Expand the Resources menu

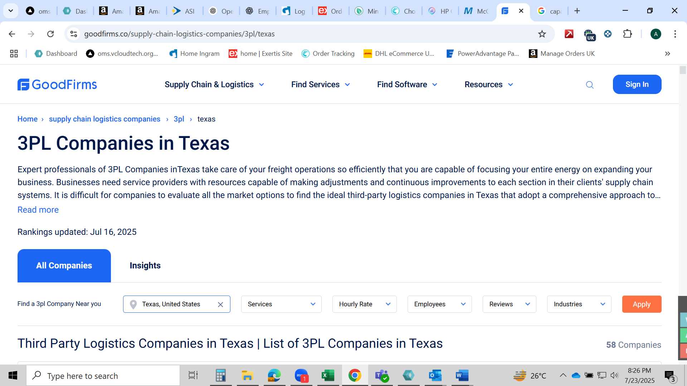pos(489,85)
